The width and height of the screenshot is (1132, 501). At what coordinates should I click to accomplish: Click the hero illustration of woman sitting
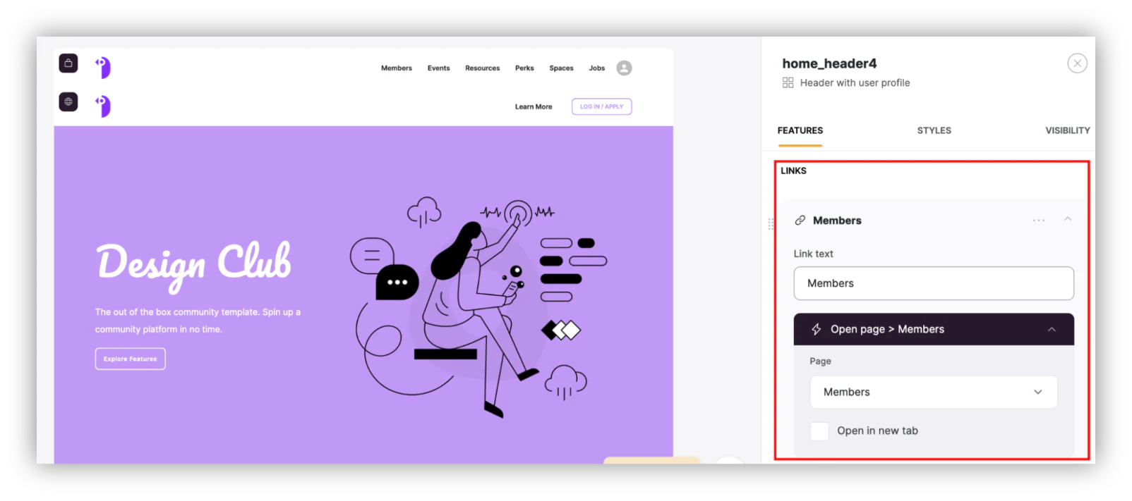click(x=478, y=307)
